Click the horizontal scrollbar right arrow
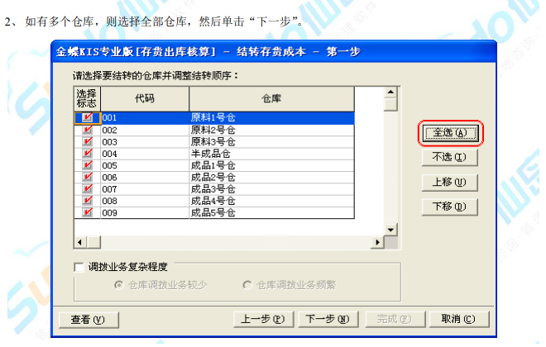This screenshot has width=546, height=347. coord(378,241)
